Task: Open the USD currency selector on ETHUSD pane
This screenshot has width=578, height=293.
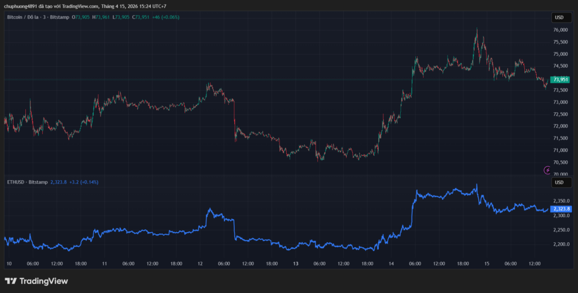Action: (559, 182)
